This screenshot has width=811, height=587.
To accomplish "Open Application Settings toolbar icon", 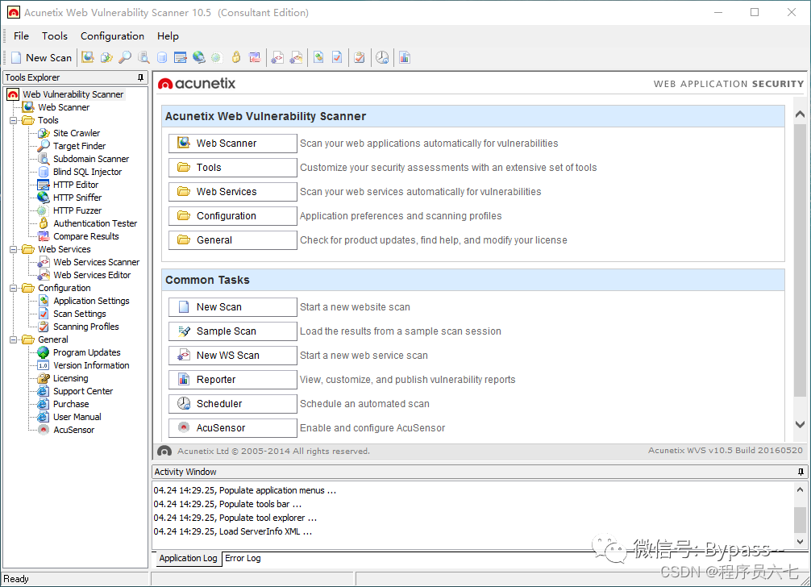I will (318, 57).
